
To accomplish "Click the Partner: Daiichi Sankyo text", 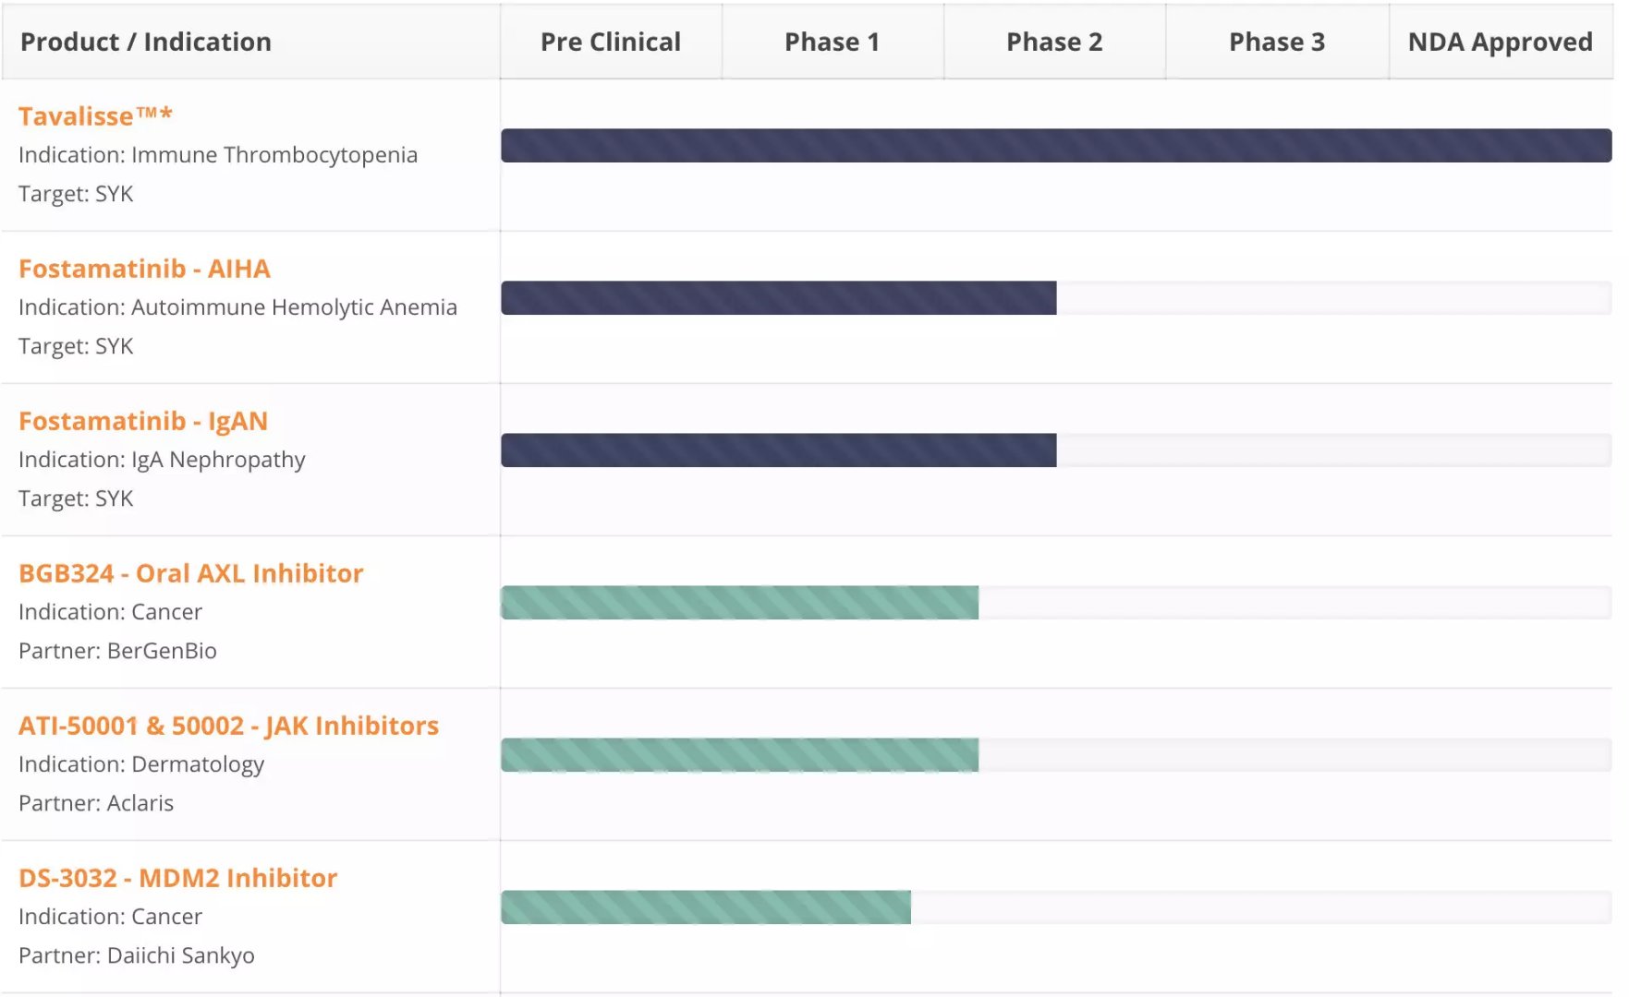I will click(x=137, y=955).
